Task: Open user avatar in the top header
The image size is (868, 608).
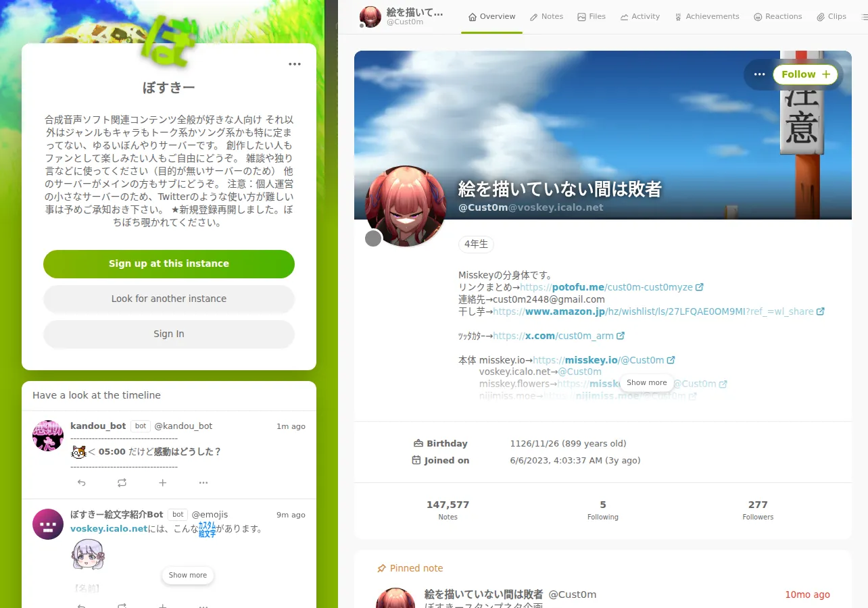Action: [370, 17]
